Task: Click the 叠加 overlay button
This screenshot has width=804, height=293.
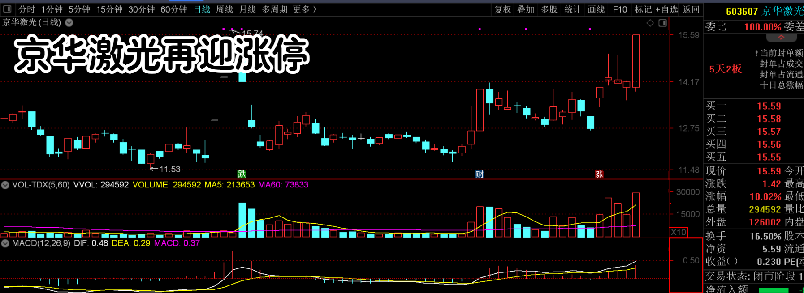Action: coord(526,9)
